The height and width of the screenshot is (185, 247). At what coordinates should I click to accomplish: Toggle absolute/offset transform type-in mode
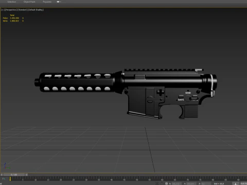pyautogui.click(x=166, y=183)
